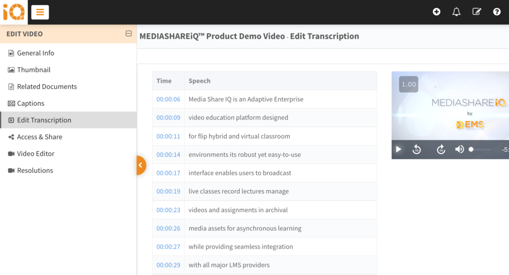Mute the video volume

tap(459, 150)
